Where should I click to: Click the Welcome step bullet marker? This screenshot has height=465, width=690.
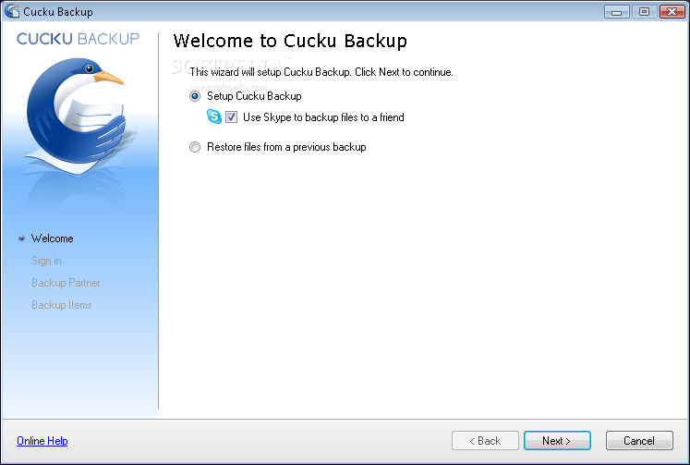pyautogui.click(x=21, y=238)
